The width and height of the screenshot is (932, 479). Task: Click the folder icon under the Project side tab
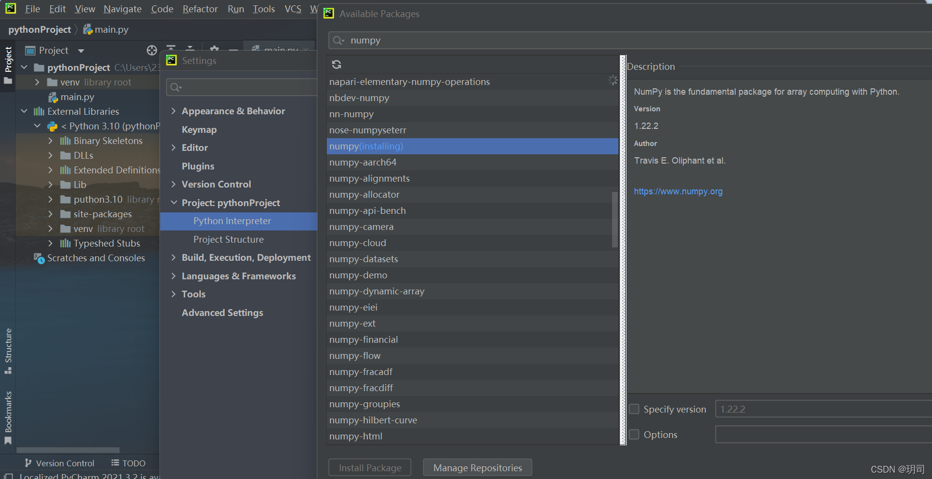click(8, 81)
